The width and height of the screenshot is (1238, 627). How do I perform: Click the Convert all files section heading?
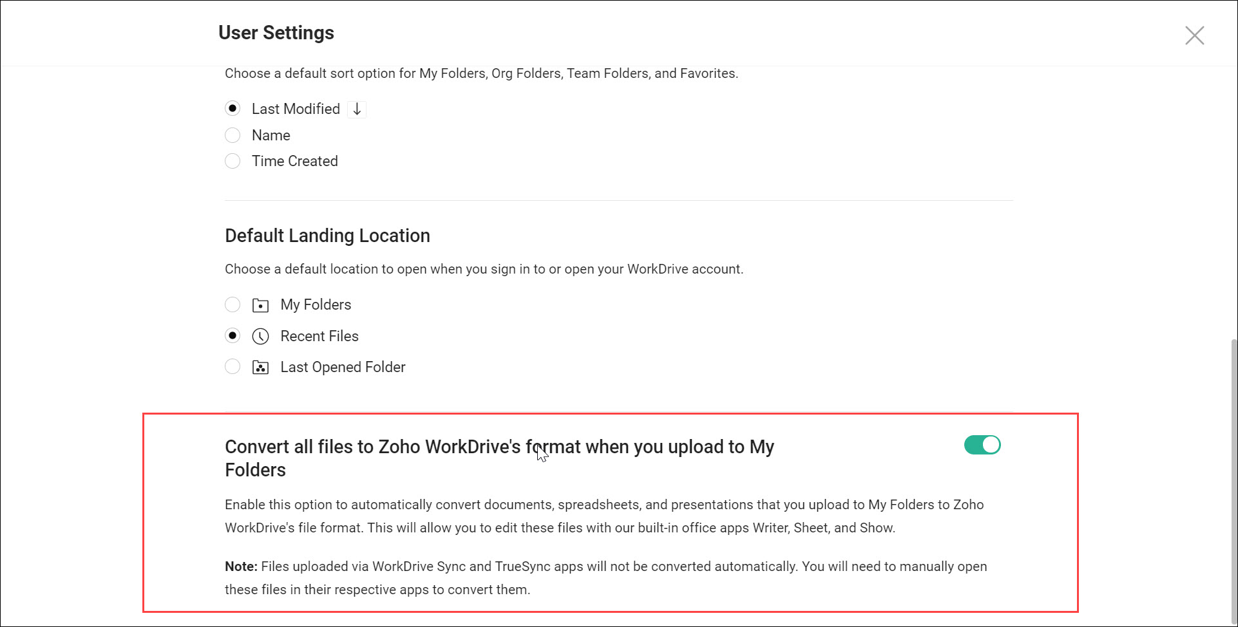pyautogui.click(x=499, y=458)
